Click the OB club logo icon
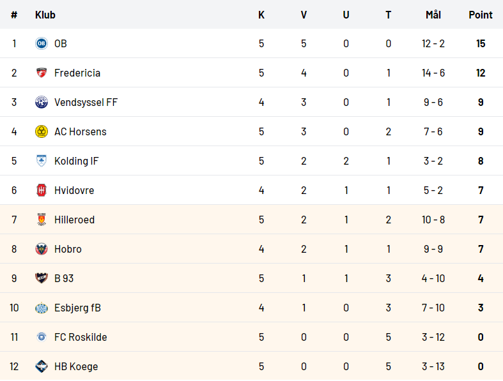503x381 pixels. [x=42, y=43]
